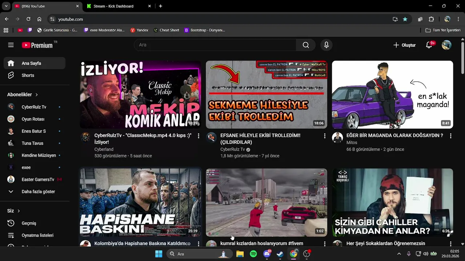Open a new browser tab
The image size is (465, 261).
pos(161,6)
